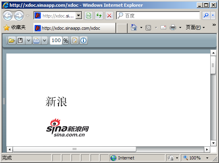Open the recent pages dropdown arrow
The height and width of the screenshot is (163, 219).
click(x=28, y=16)
